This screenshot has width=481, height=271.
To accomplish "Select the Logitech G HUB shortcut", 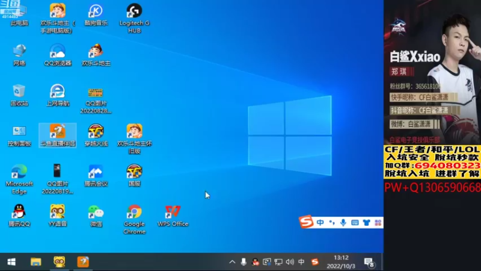I will [x=134, y=19].
